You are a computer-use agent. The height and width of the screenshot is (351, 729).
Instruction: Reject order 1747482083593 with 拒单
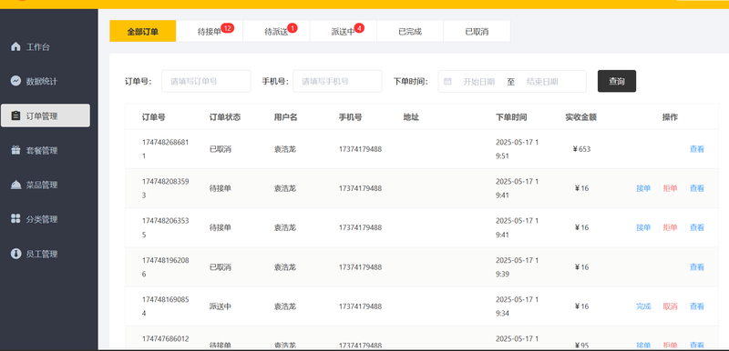pos(670,188)
